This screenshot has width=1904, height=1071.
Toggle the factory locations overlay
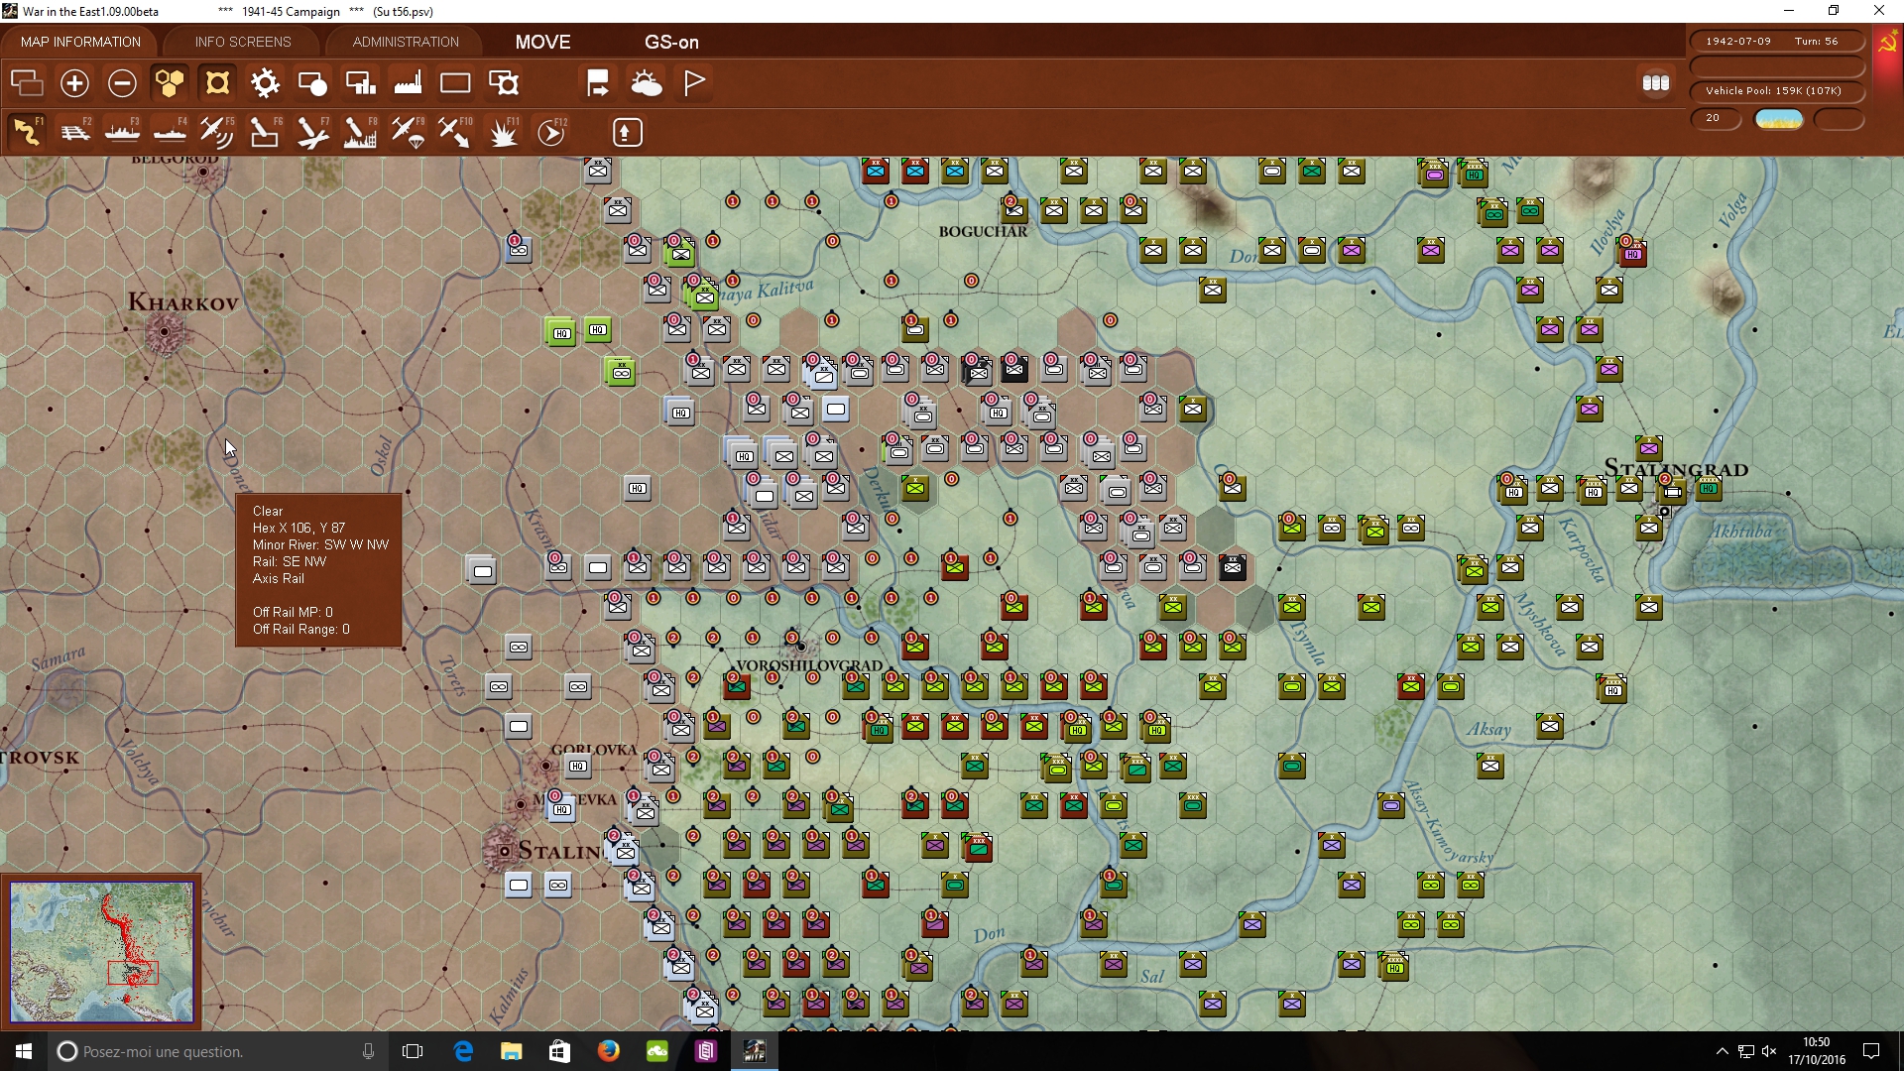click(x=408, y=83)
